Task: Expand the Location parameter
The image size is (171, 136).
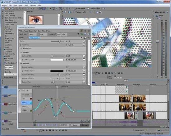Action: point(21,45)
